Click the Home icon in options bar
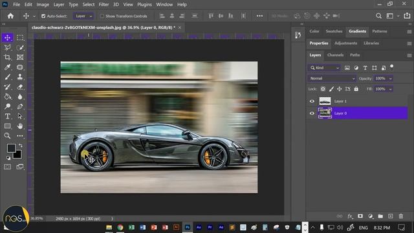 [10, 16]
